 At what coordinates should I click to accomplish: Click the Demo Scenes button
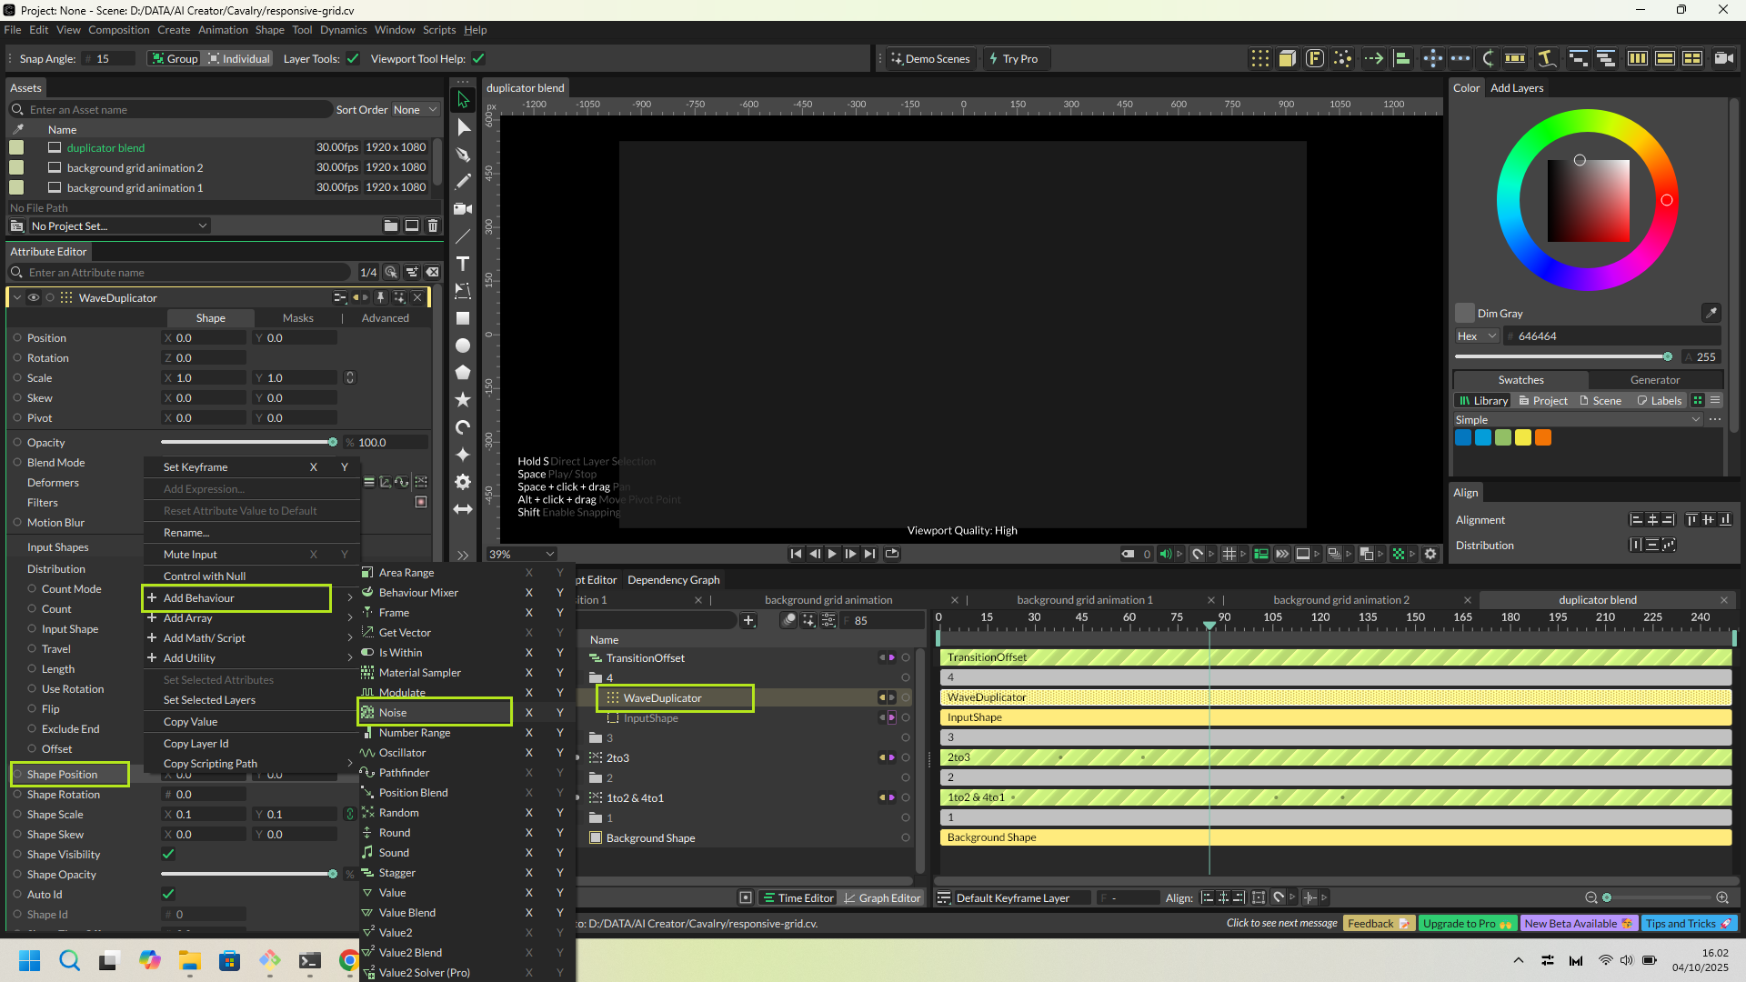(930, 59)
